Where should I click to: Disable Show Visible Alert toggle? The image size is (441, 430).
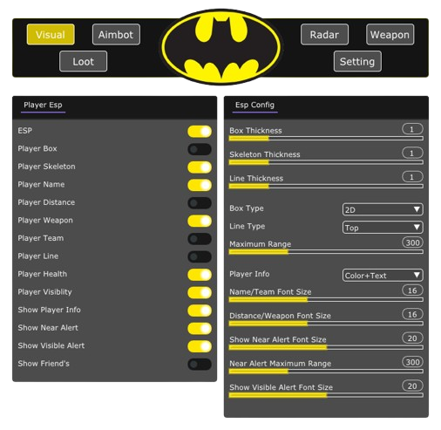200,346
